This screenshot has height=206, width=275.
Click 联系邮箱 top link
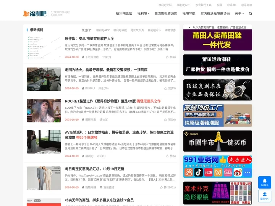coord(247,5)
